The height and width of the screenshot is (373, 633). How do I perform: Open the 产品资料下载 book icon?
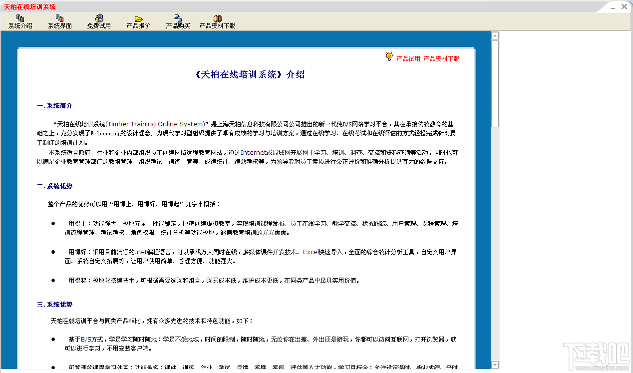click(217, 21)
